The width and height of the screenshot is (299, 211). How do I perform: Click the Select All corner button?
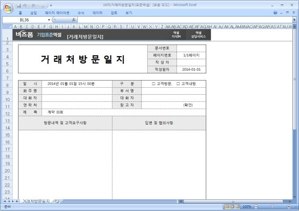click(x=7, y=26)
